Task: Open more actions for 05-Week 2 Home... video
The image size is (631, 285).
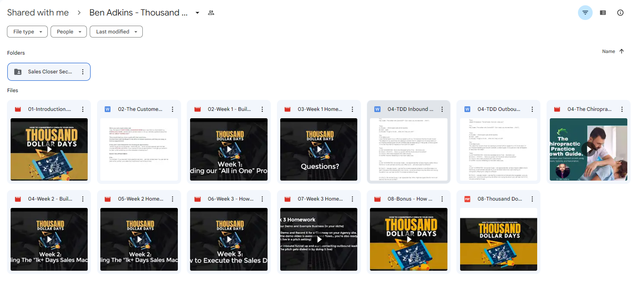Action: (173, 199)
